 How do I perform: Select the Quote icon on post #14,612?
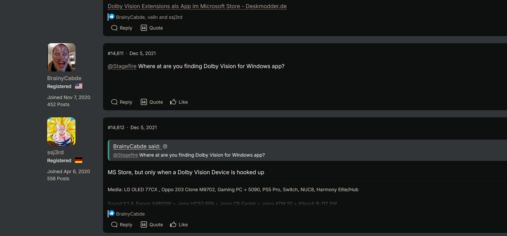tap(144, 224)
